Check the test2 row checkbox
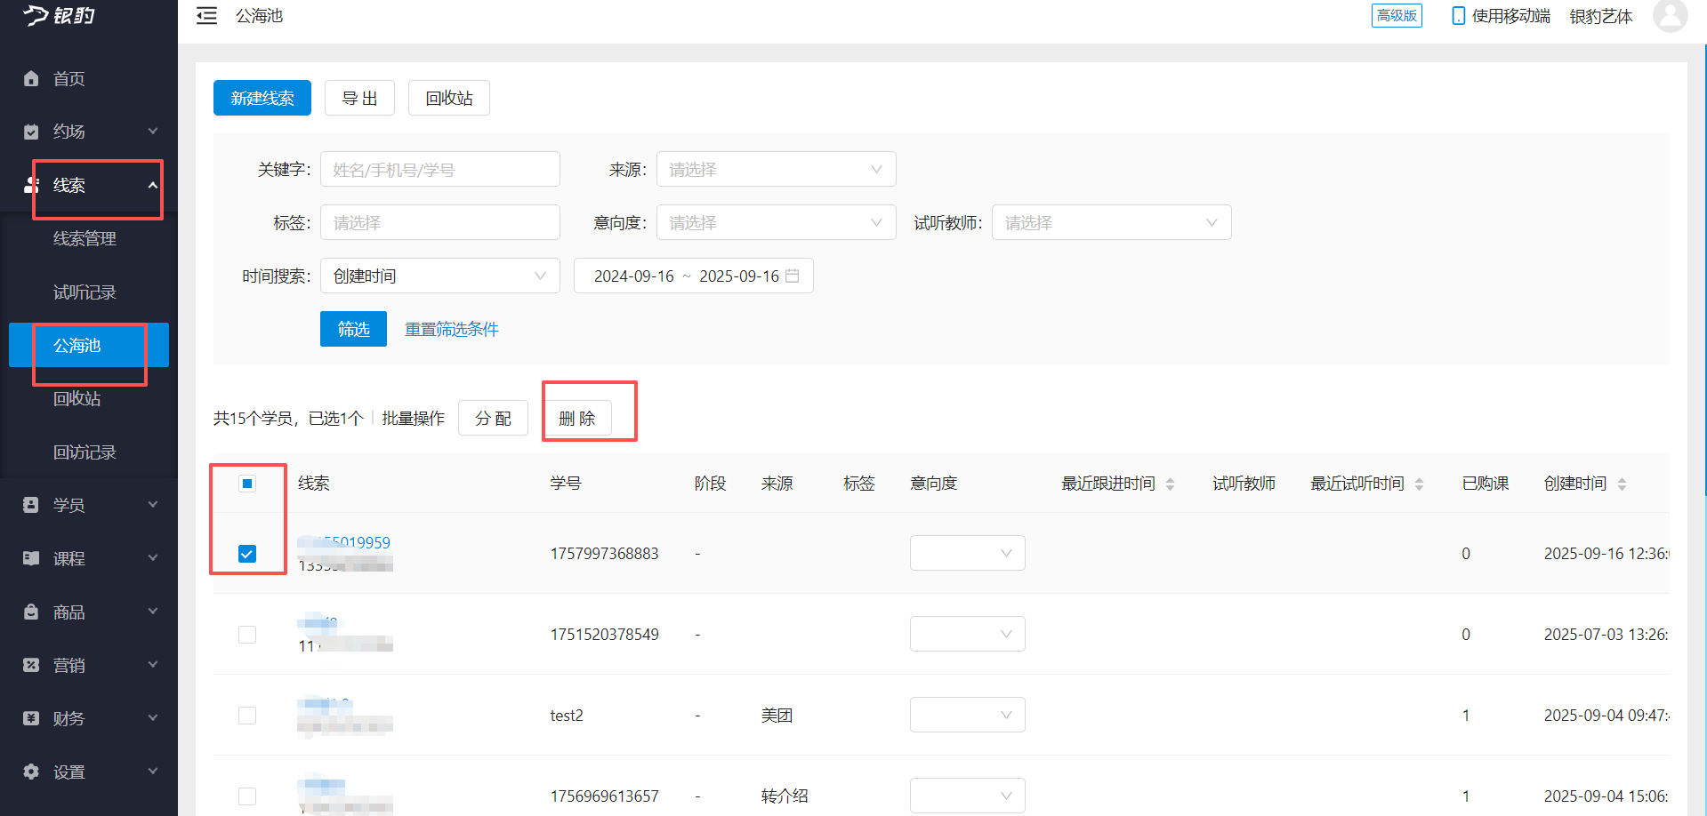This screenshot has width=1707, height=816. [247, 716]
